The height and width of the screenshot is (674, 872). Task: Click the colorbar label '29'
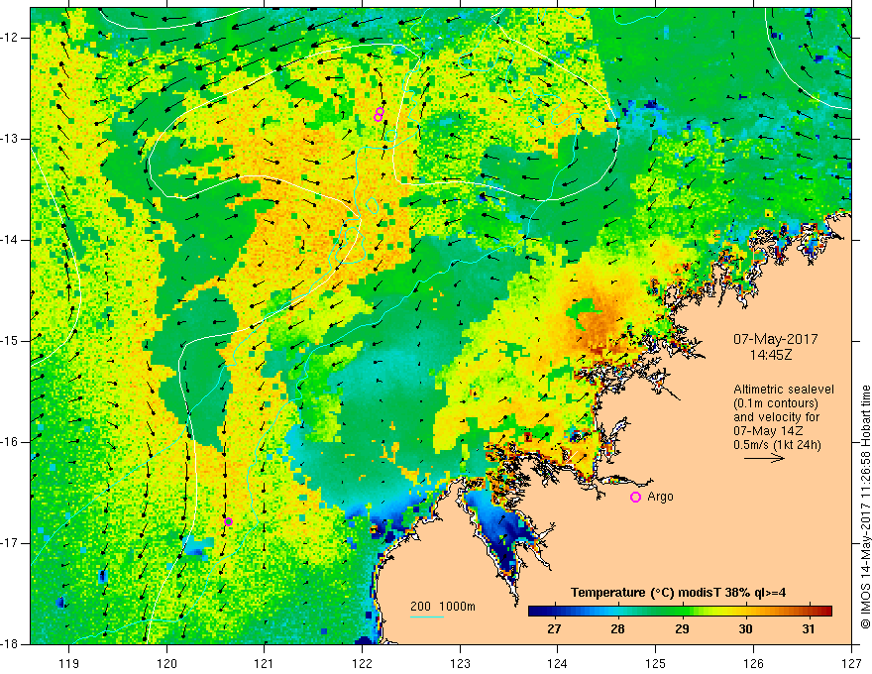point(682,629)
